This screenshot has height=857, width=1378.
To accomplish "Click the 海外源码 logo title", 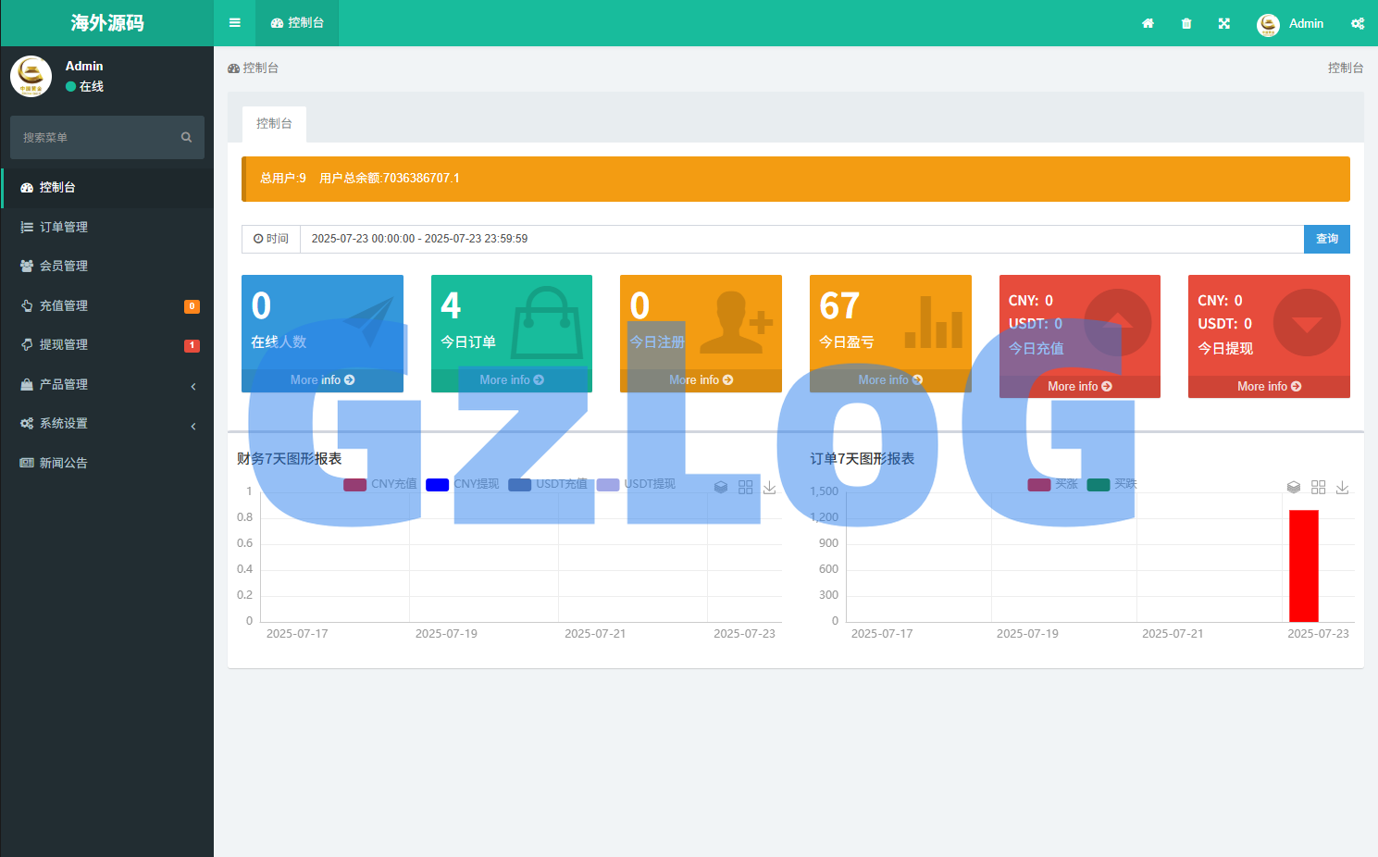I will coord(107,23).
